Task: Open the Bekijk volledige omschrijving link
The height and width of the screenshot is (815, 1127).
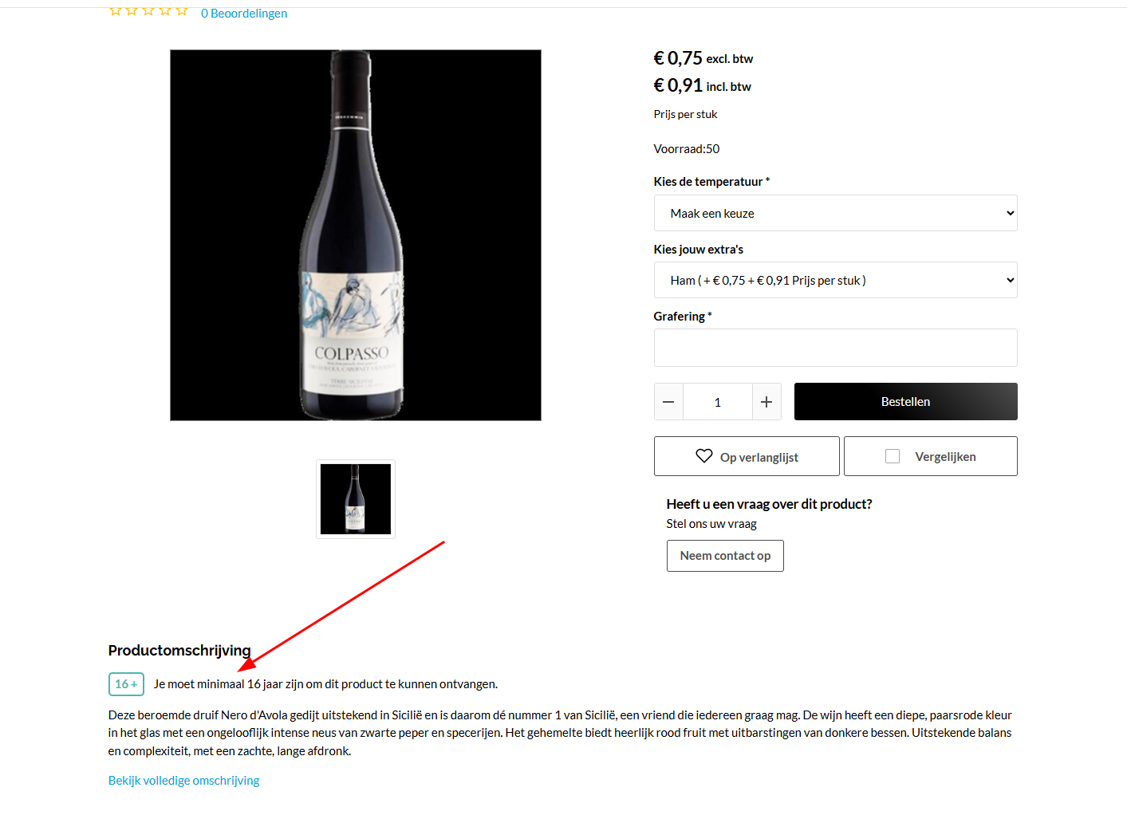Action: [x=184, y=781]
